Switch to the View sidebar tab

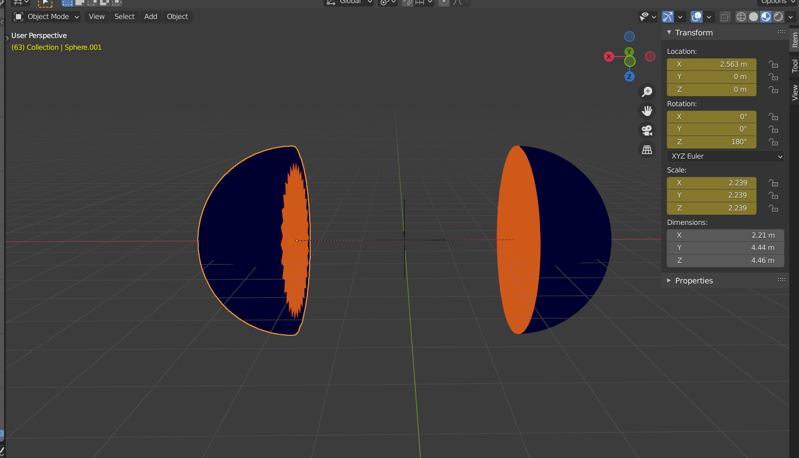click(794, 92)
